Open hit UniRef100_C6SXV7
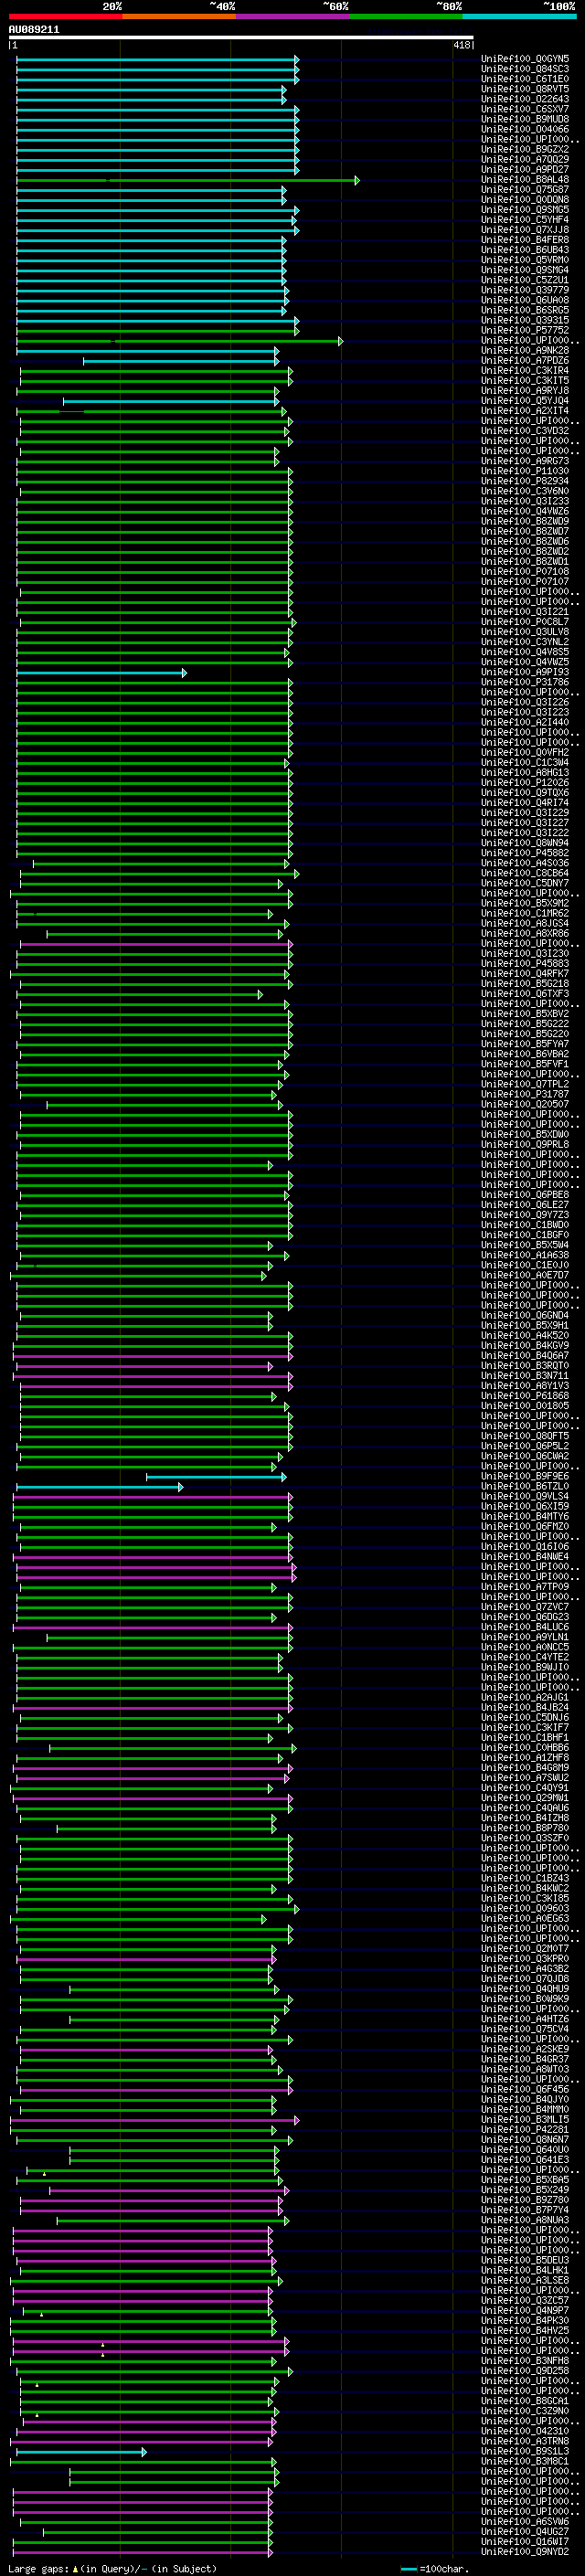The image size is (585, 2576). pos(525,109)
